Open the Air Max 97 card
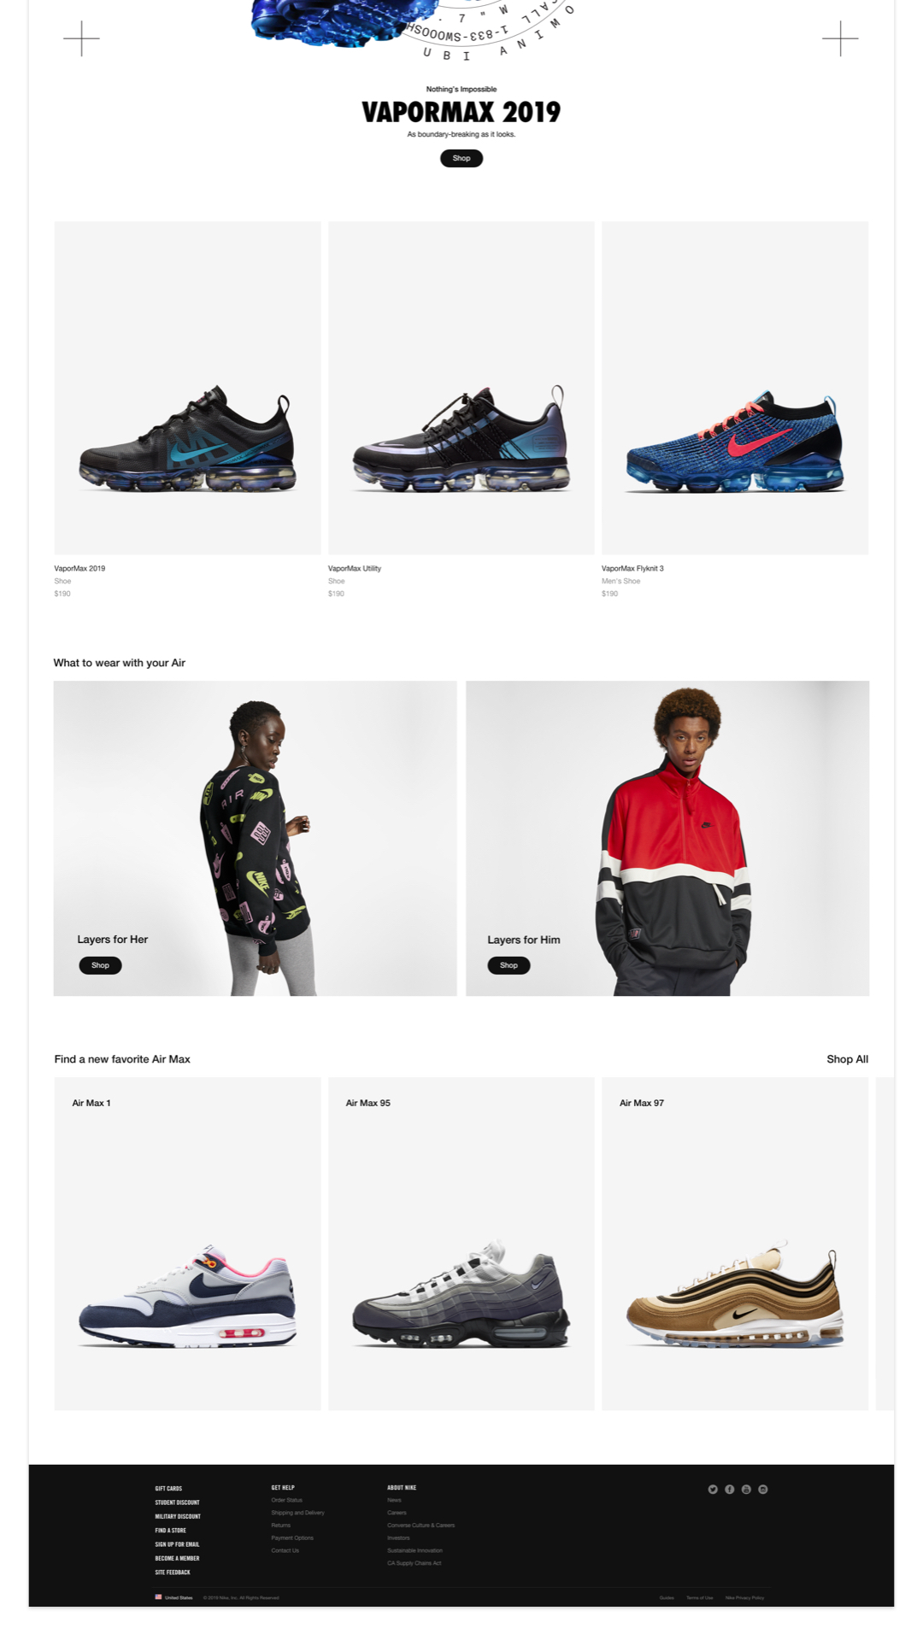 coord(735,1243)
